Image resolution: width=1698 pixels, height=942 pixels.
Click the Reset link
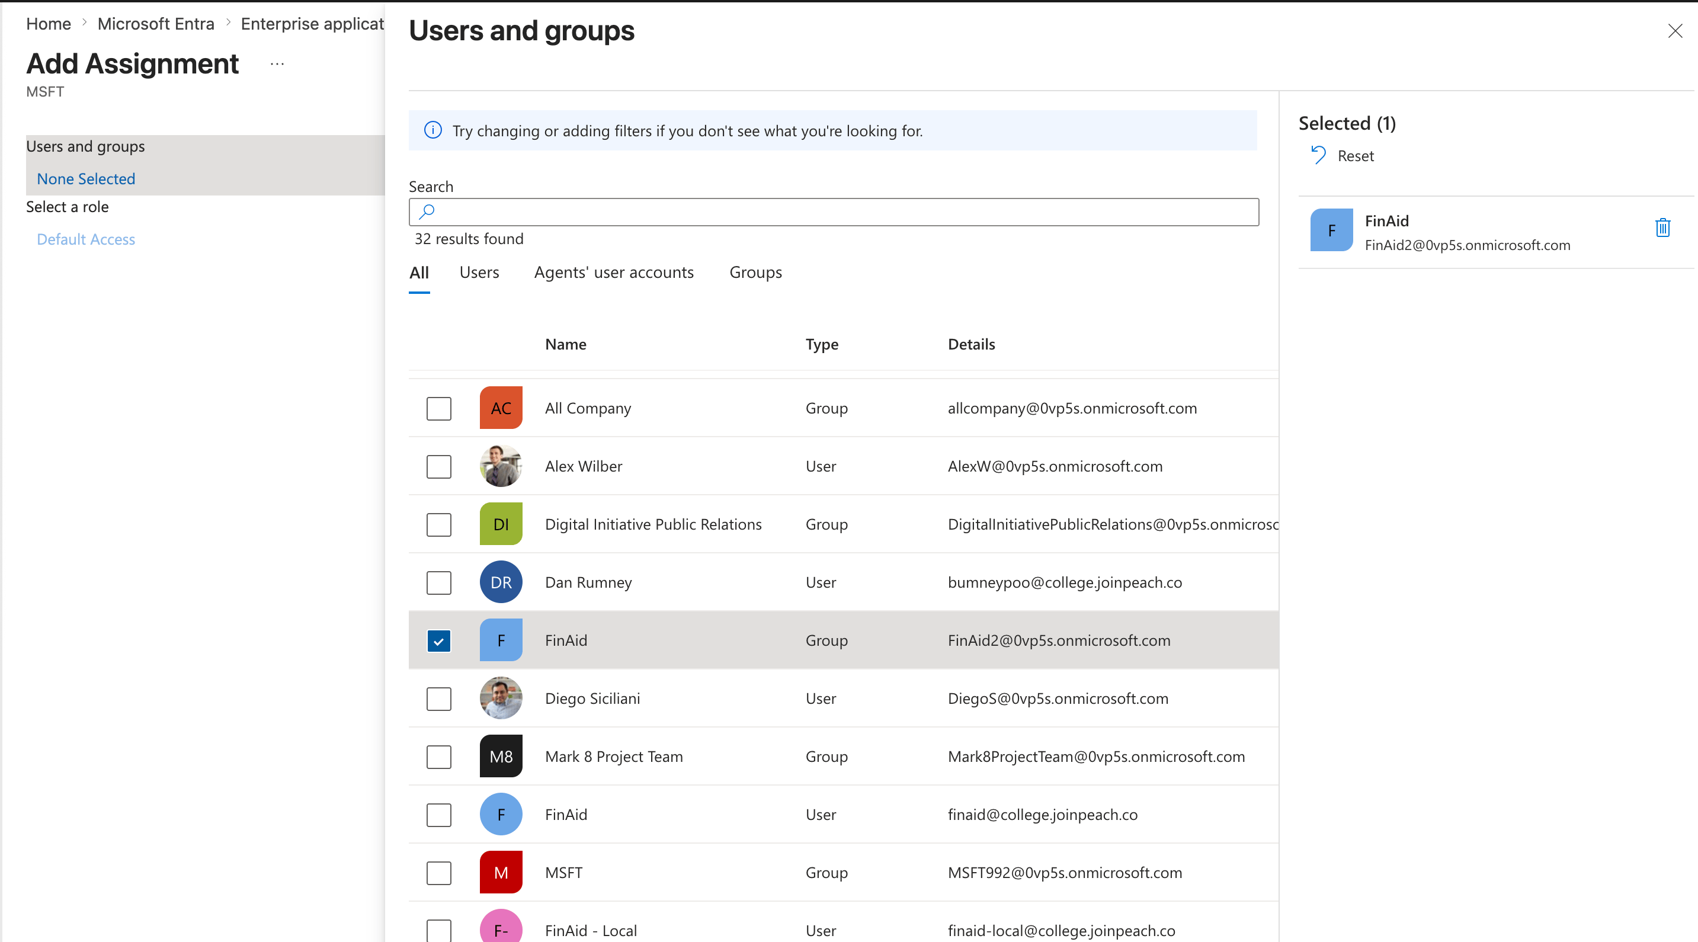tap(1355, 156)
